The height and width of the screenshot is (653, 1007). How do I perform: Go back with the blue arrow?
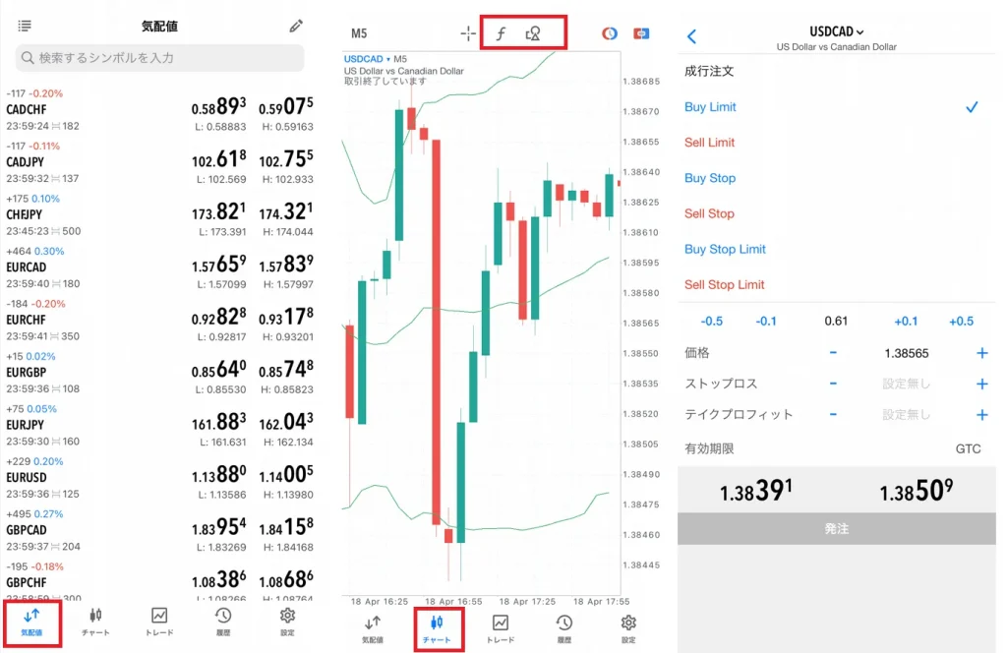tap(691, 36)
